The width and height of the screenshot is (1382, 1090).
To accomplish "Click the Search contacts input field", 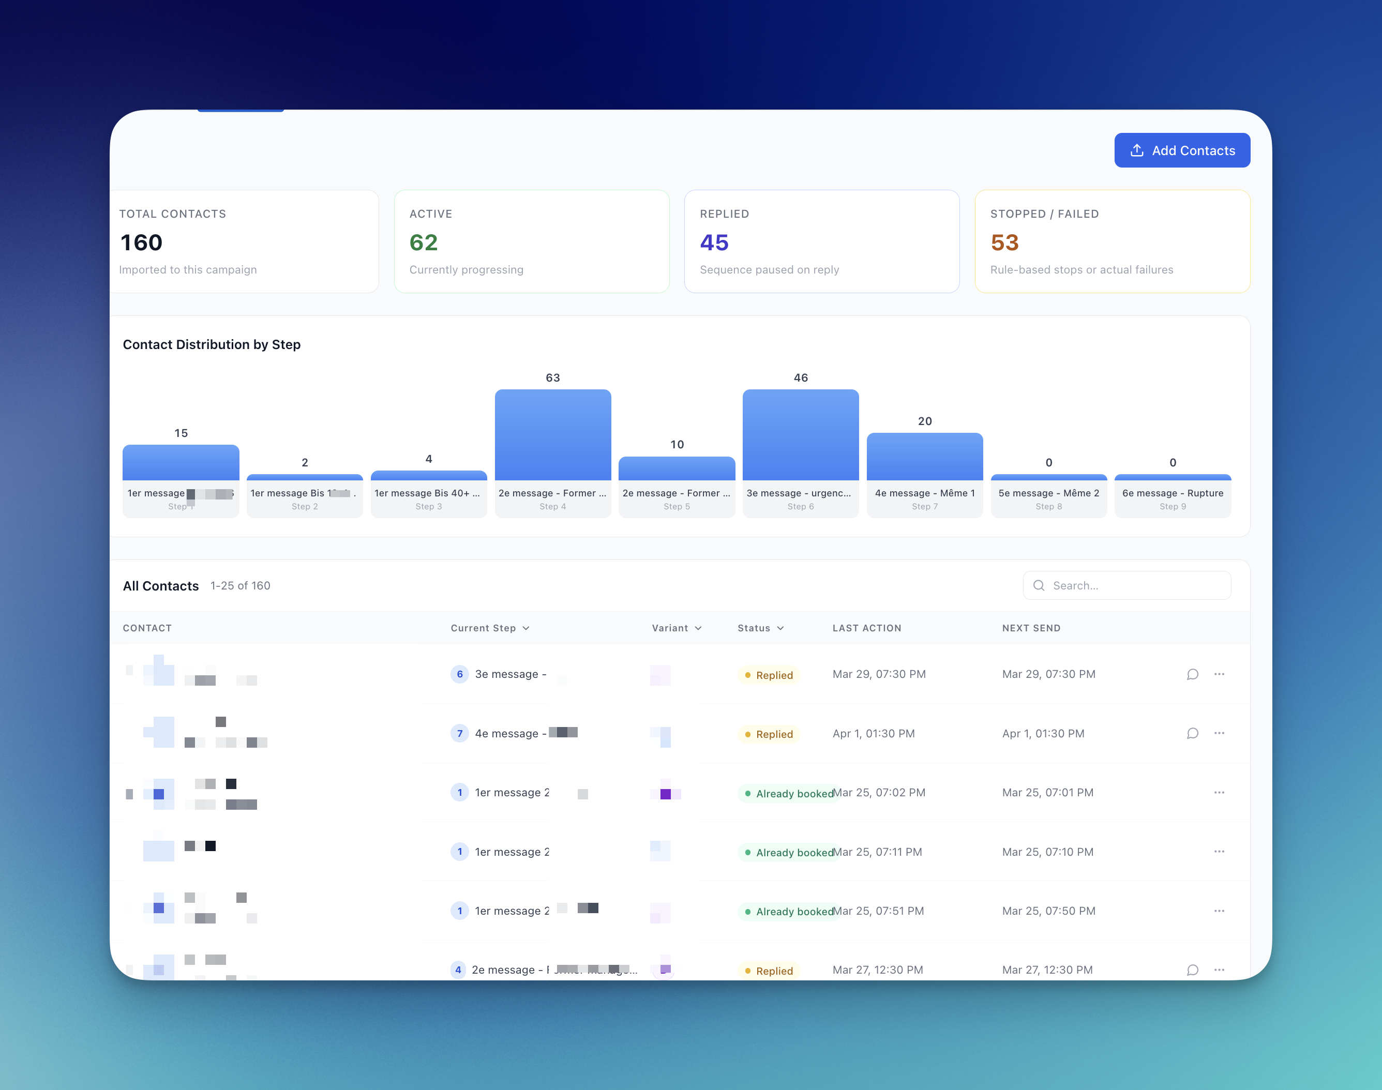I will point(1126,586).
